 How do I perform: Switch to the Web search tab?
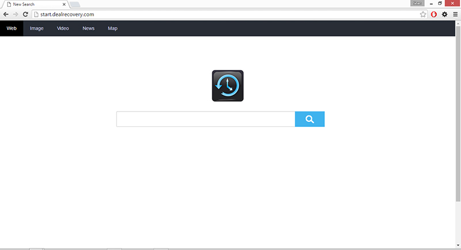[x=12, y=28]
